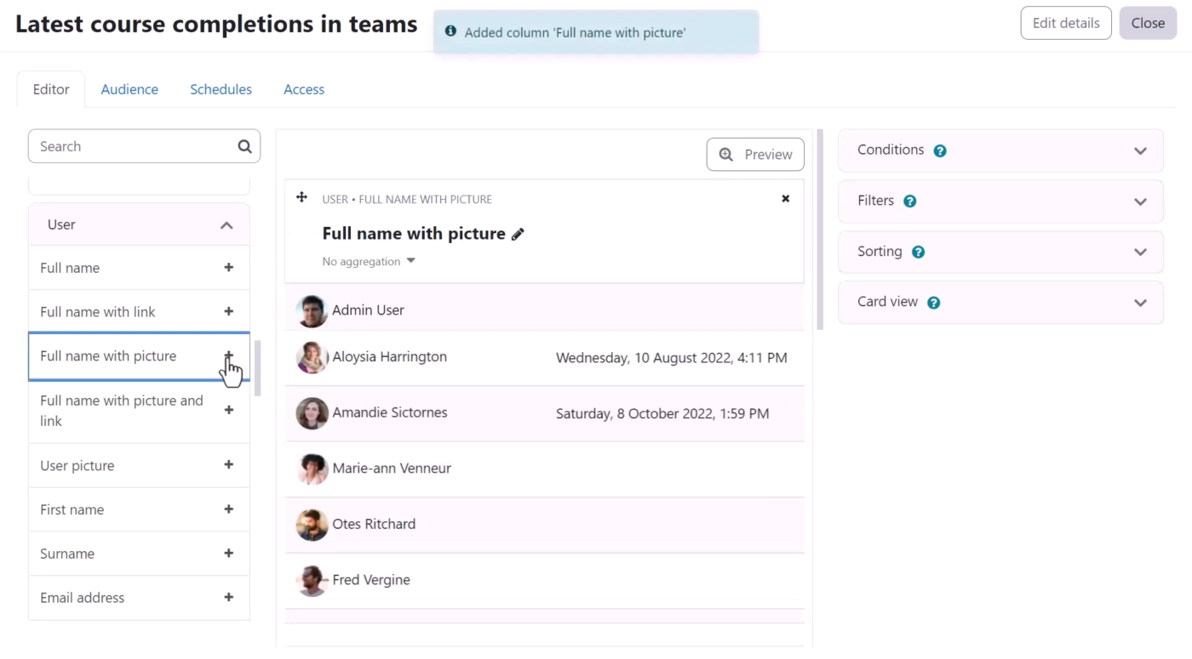Viewport: 1192px width, 659px height.
Task: Click the column drag handle crosshair icon
Action: [x=302, y=196]
